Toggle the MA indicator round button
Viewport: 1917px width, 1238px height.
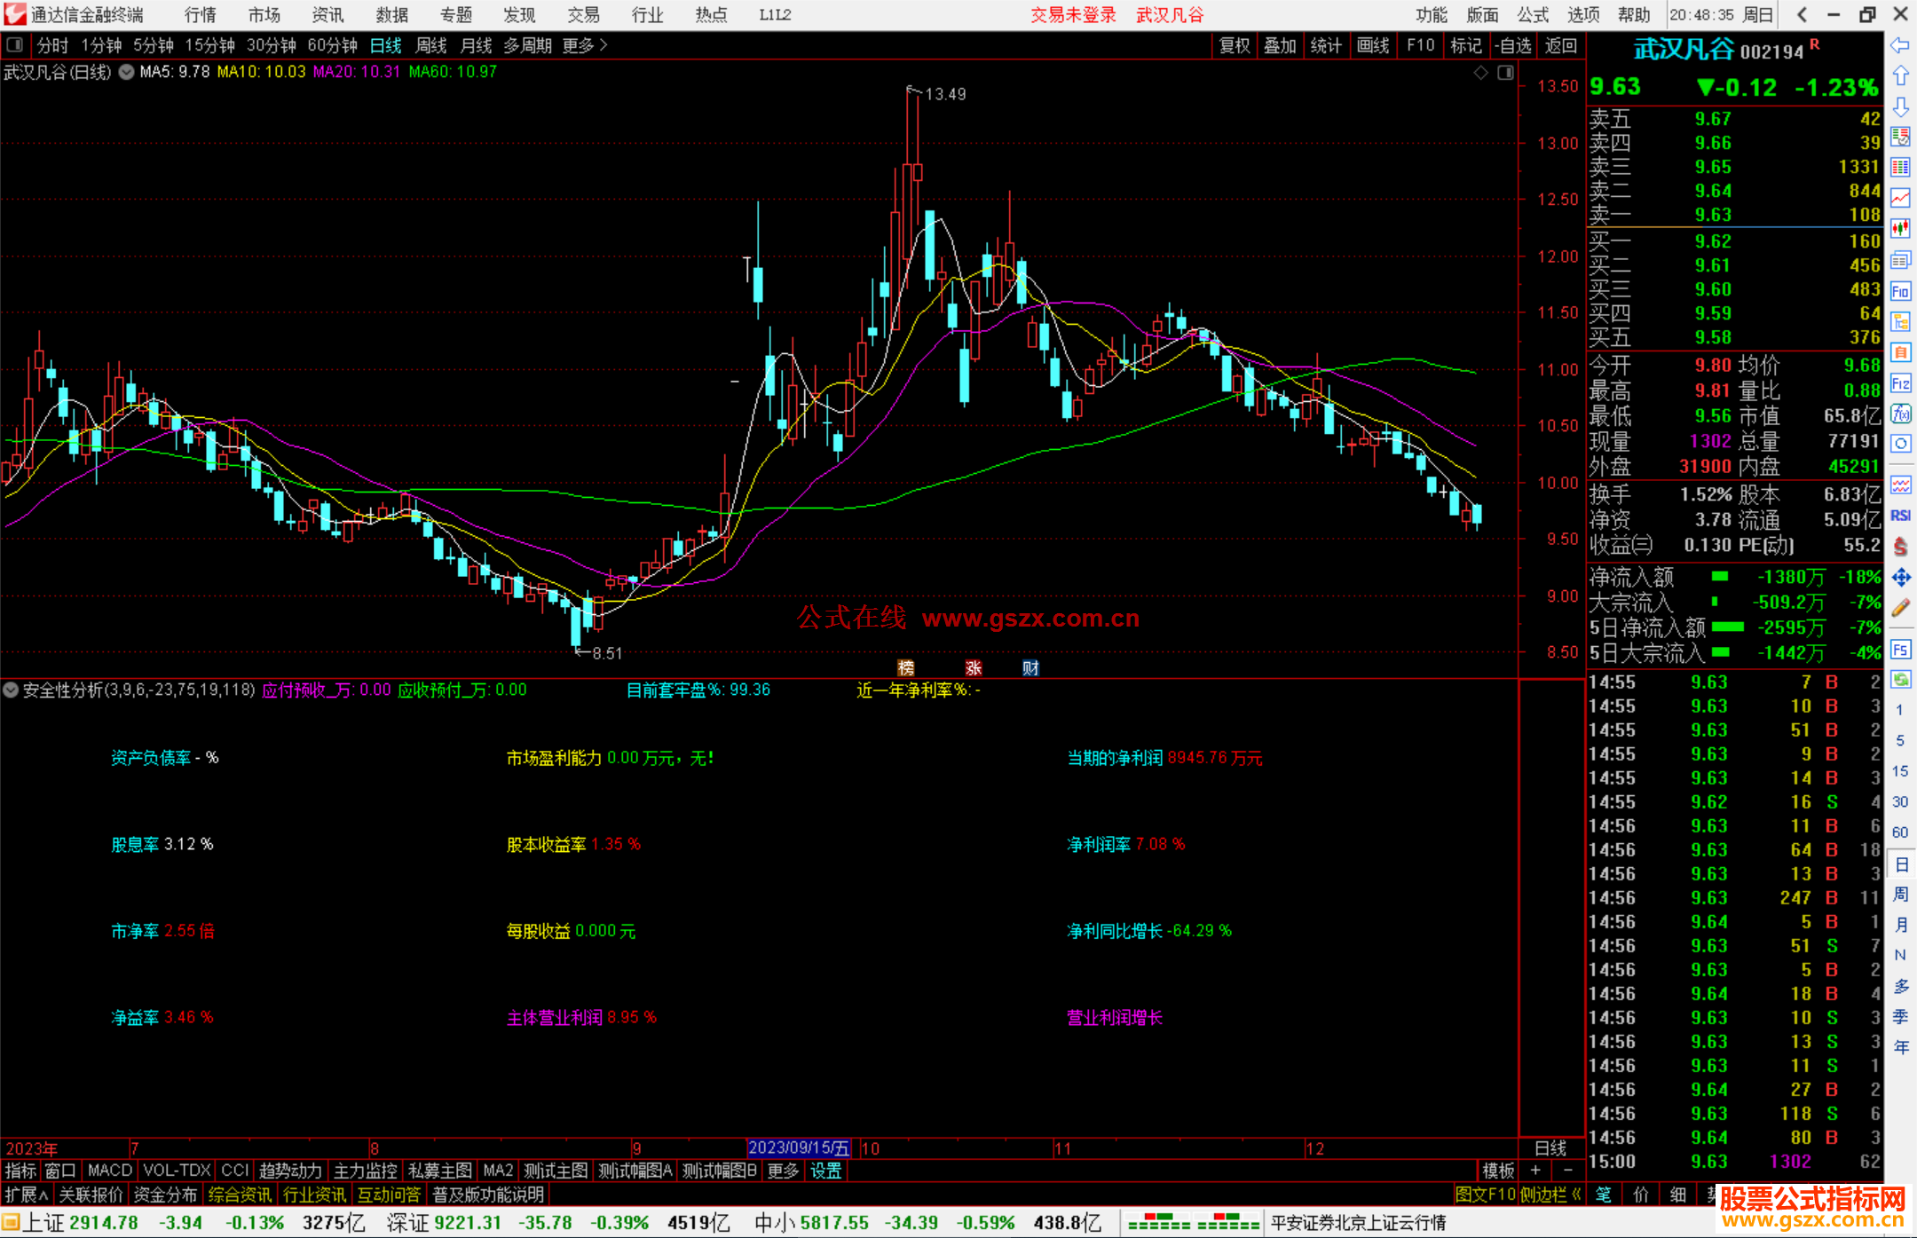coord(127,72)
